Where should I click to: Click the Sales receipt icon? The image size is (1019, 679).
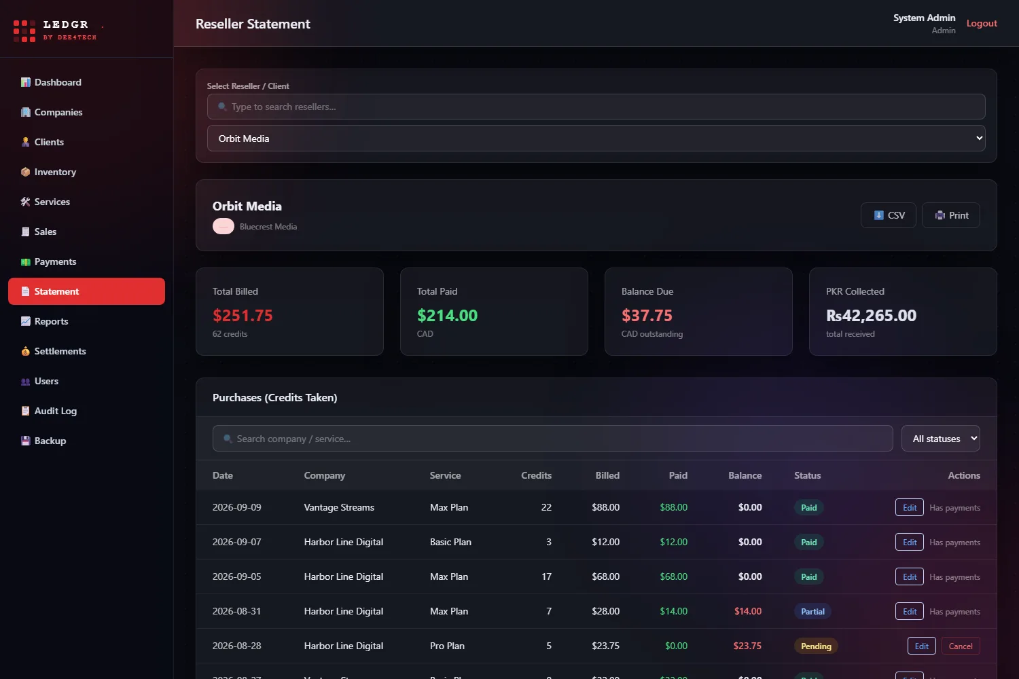[x=26, y=232]
